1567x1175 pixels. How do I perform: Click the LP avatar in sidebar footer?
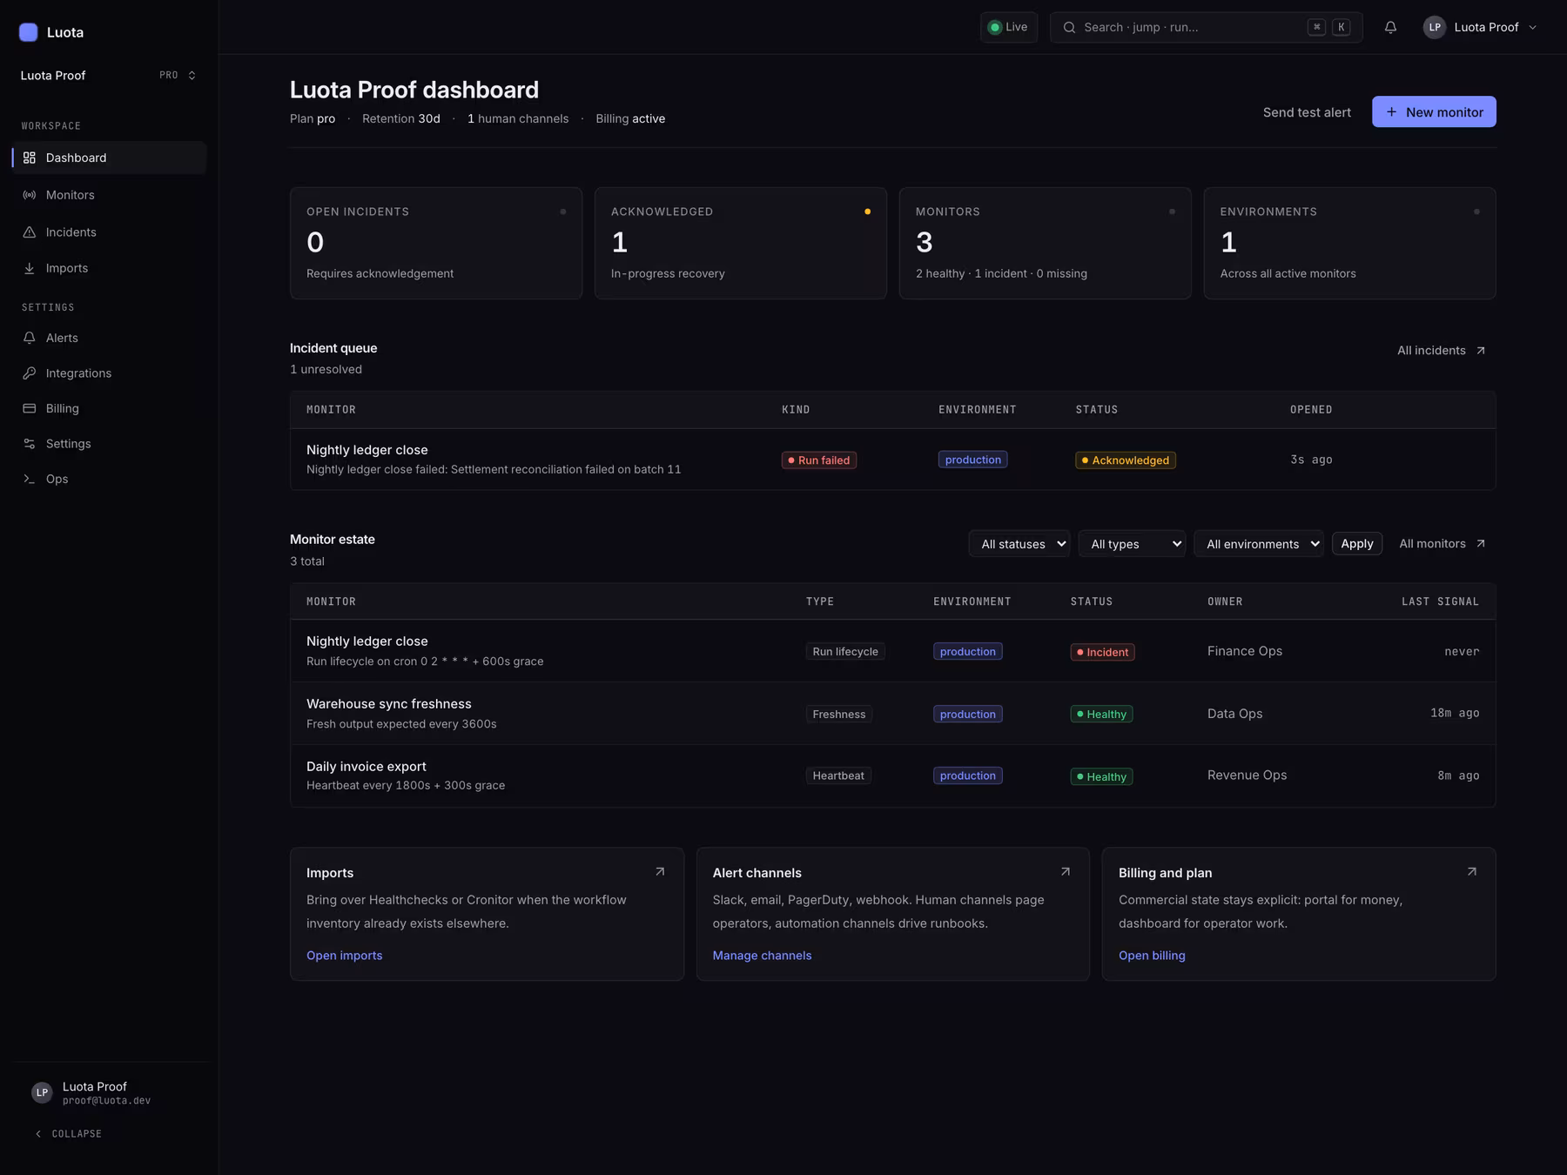point(42,1092)
